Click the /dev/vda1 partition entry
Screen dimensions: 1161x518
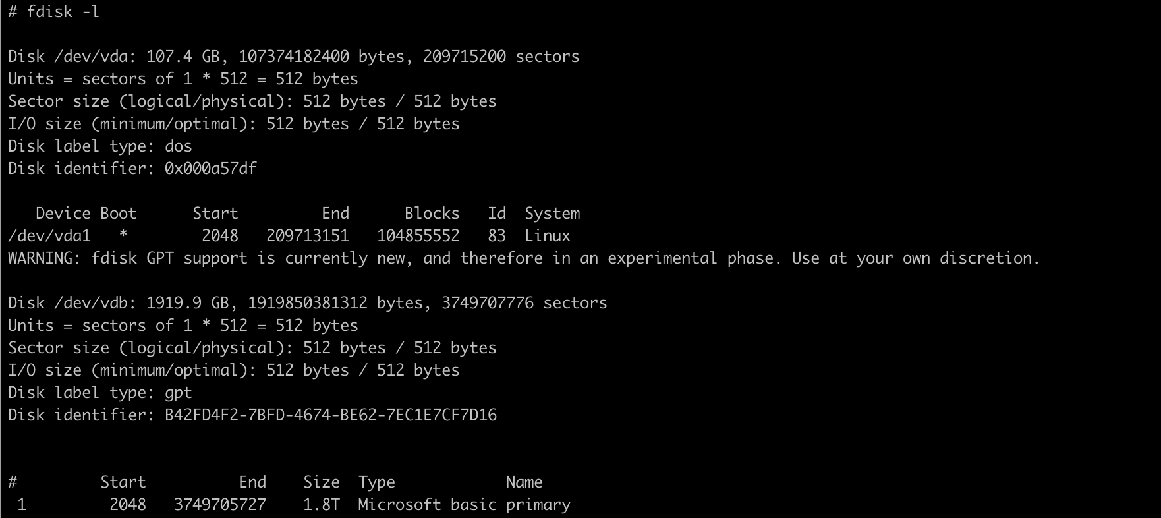point(49,236)
